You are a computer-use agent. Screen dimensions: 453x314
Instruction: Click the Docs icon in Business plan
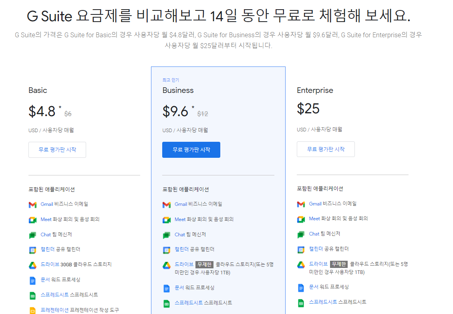[x=167, y=288]
